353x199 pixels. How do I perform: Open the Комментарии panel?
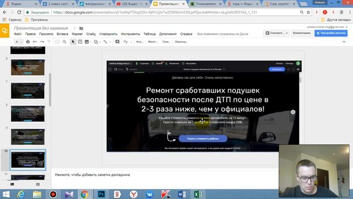[302, 33]
